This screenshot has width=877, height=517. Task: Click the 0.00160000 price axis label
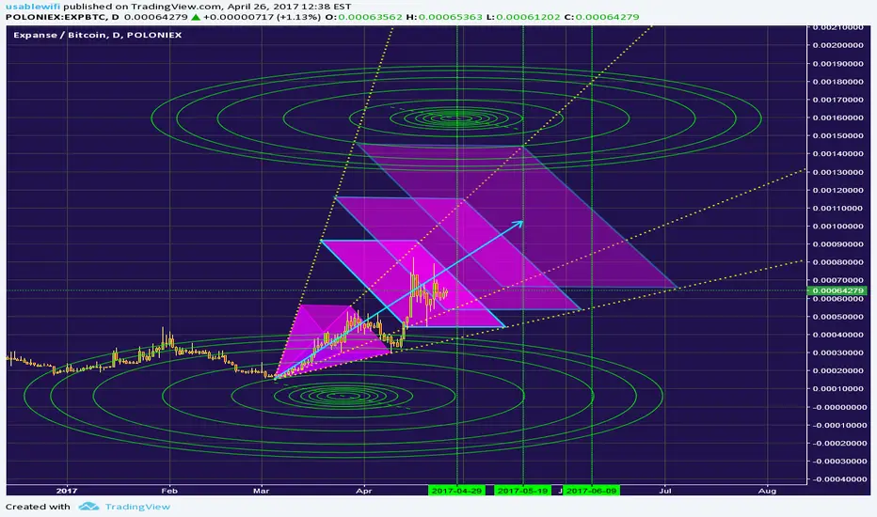click(x=837, y=117)
